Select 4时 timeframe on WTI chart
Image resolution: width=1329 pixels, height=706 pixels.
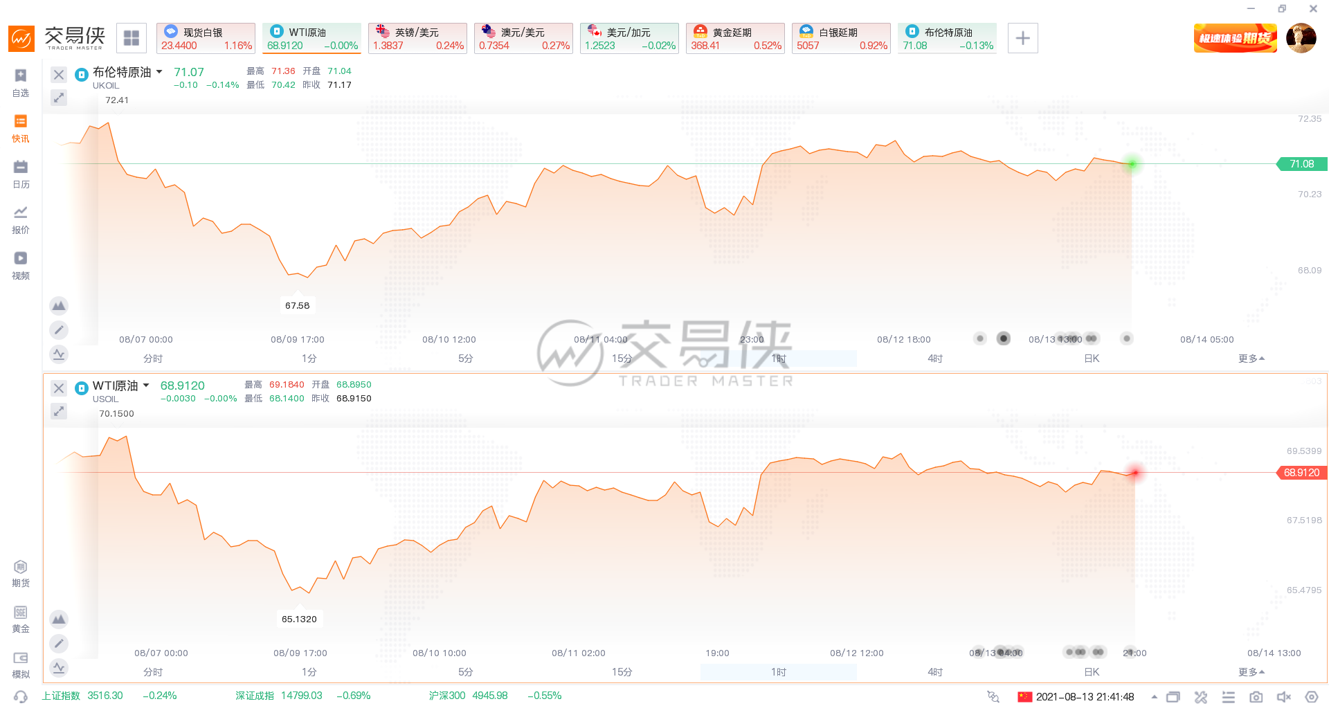pos(935,672)
